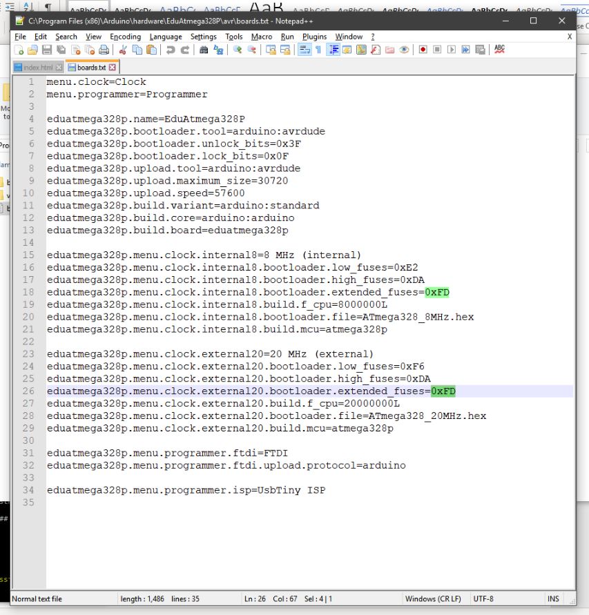The width and height of the screenshot is (589, 615).
Task: Click the Save All stacked floppy icon
Action: click(x=61, y=50)
